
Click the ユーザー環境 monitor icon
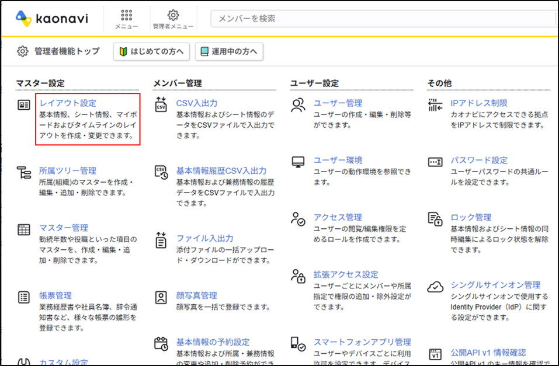(298, 162)
